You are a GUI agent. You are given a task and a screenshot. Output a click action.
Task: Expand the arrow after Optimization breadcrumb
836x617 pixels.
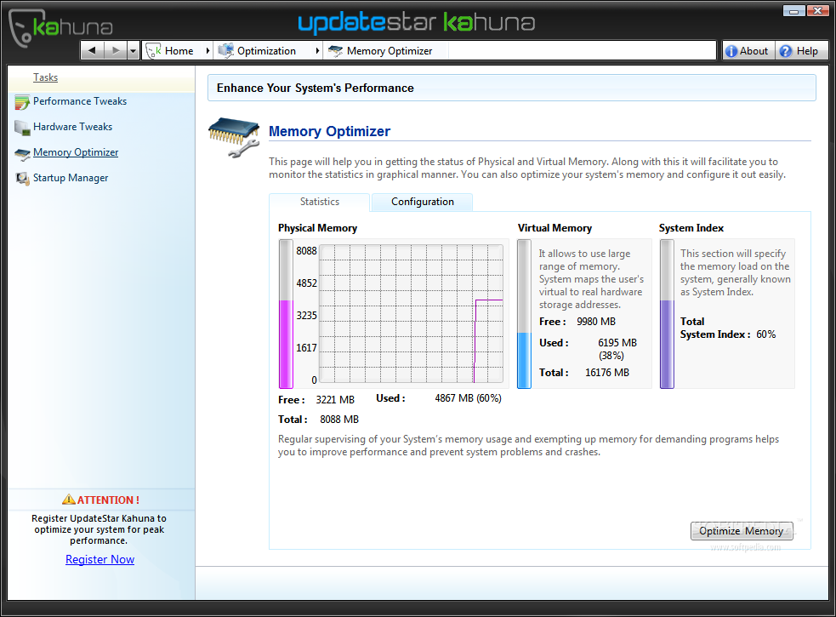tap(317, 51)
